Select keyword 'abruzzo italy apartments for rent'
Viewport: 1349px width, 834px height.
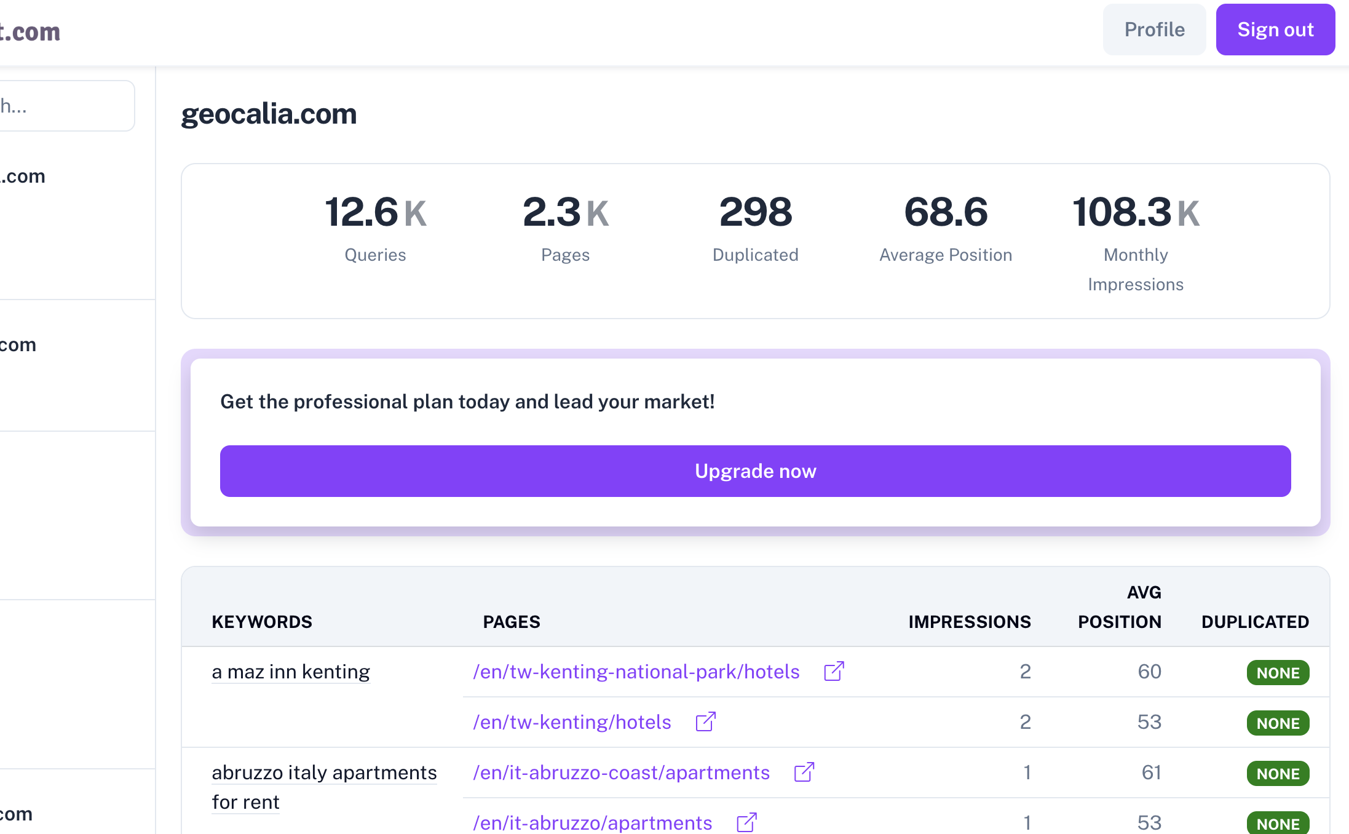(x=324, y=773)
